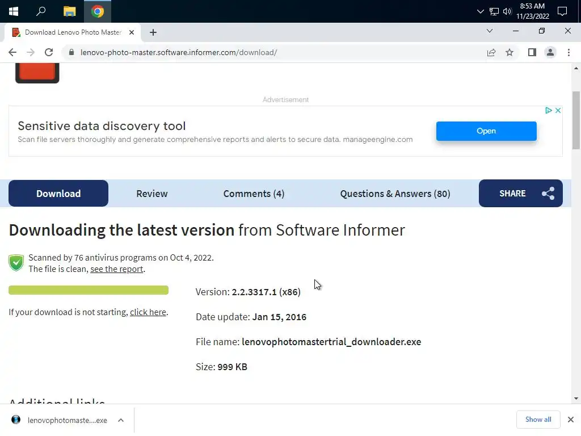Click the green antivirus shield icon
This screenshot has width=581, height=436.
point(16,263)
